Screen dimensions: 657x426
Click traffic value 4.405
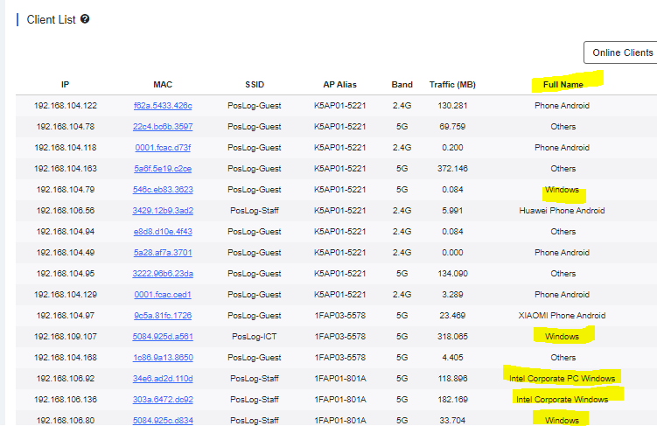[452, 357]
